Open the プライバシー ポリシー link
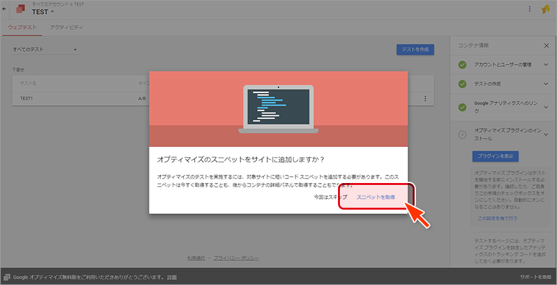557x285 pixels. coord(236,258)
